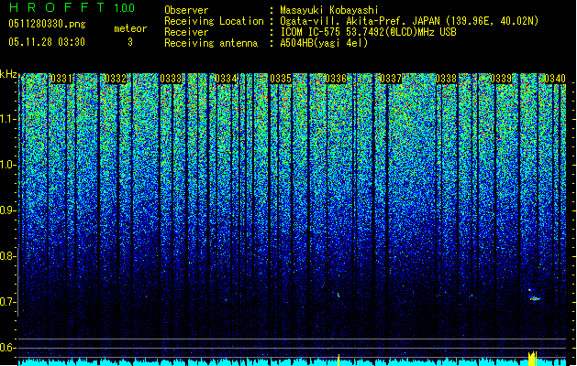Click the Ogata-vill. Akita-Pref. JAPAN location text

tap(409, 21)
